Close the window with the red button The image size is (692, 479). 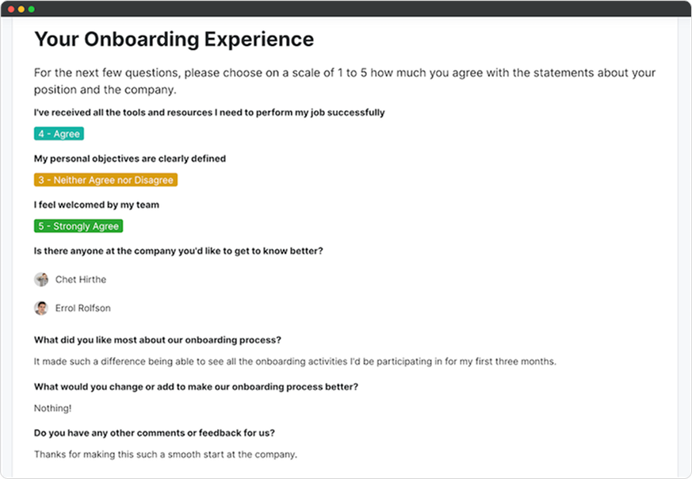coord(12,9)
